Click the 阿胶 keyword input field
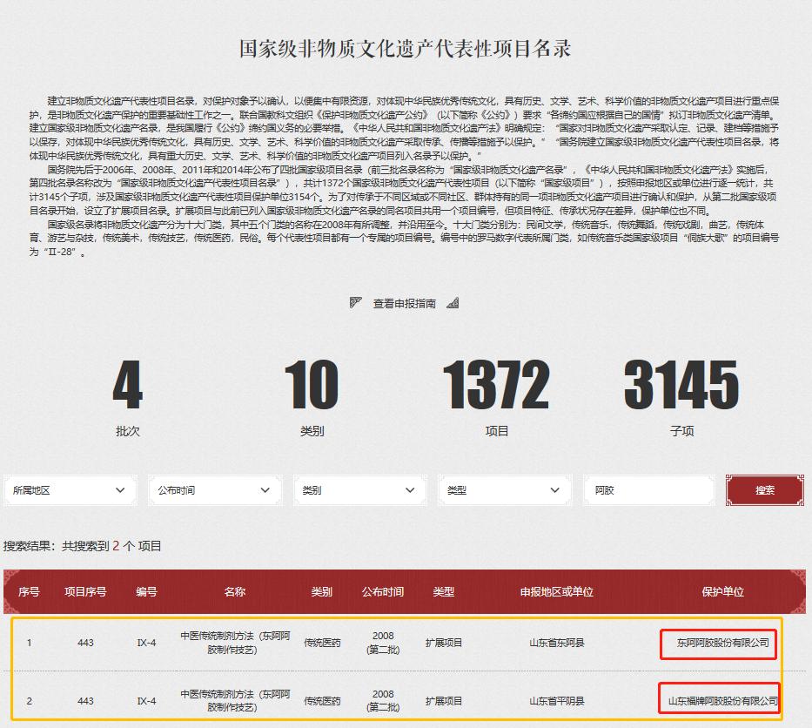Viewport: 812px width, 728px height. pos(649,490)
